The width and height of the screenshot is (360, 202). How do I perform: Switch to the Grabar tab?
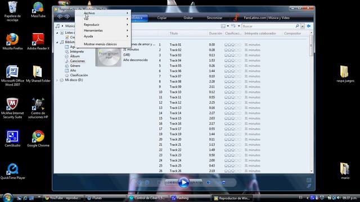188,18
